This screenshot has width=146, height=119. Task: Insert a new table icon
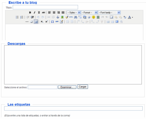36,22
